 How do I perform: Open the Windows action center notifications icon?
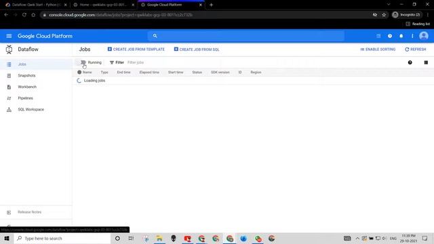tap(425, 238)
